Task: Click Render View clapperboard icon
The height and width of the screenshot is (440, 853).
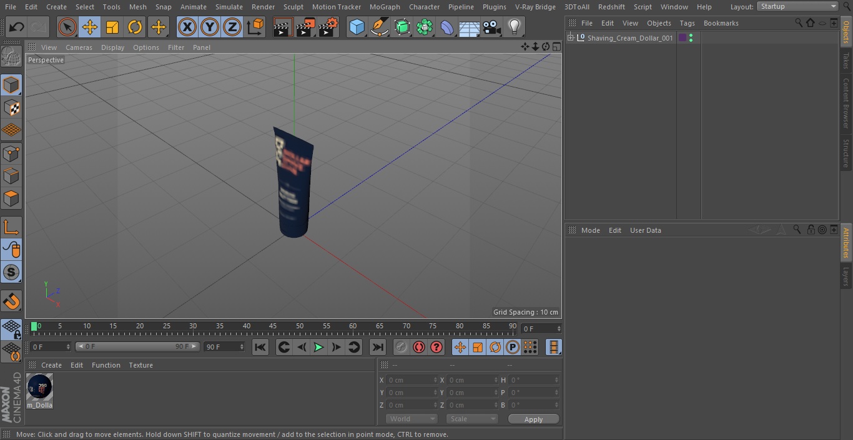Action: [283, 27]
